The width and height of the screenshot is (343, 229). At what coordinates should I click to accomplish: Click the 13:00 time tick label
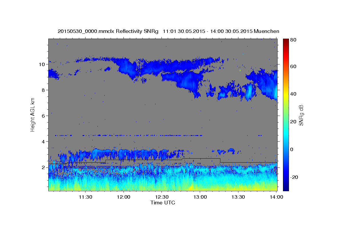click(x=200, y=197)
